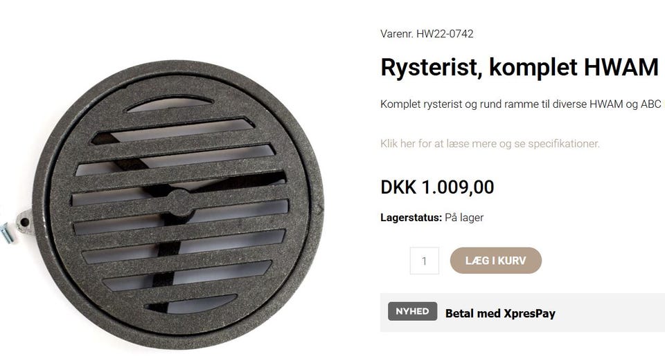Click the small blue screw image
This screenshot has width=665, height=356.
pyautogui.click(x=8, y=233)
